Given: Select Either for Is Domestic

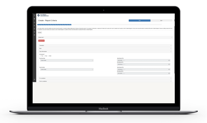Looking at the screenshot, I should [x=48, y=56].
